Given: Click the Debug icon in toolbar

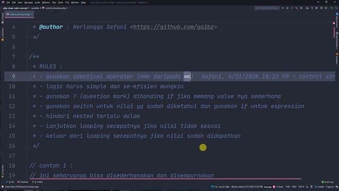Looking at the screenshot, I should click(x=287, y=8).
